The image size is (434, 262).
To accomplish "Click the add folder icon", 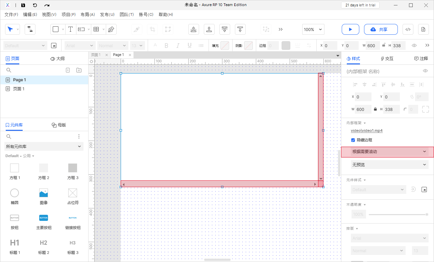I will click(79, 70).
